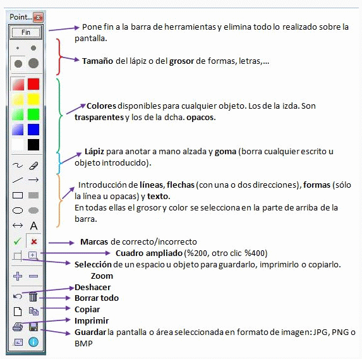
Task: Select the green check mark stamp
Action: pos(17,241)
